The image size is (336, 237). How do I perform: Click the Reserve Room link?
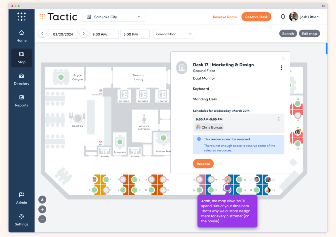point(224,17)
